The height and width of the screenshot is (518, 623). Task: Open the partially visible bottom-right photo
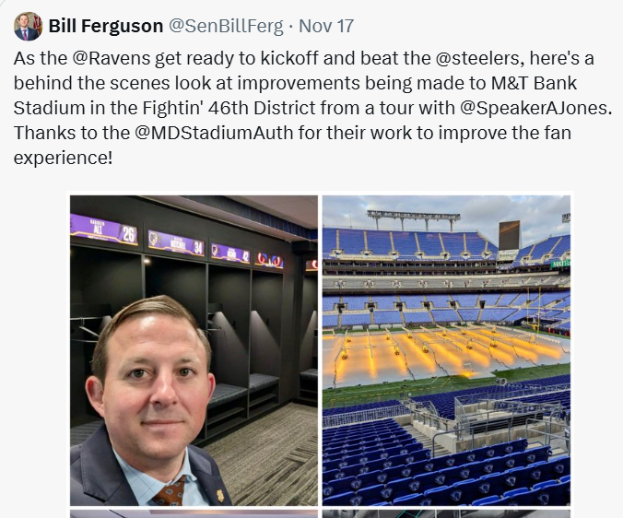click(446, 514)
